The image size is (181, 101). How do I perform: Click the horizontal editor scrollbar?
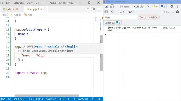[47, 95]
